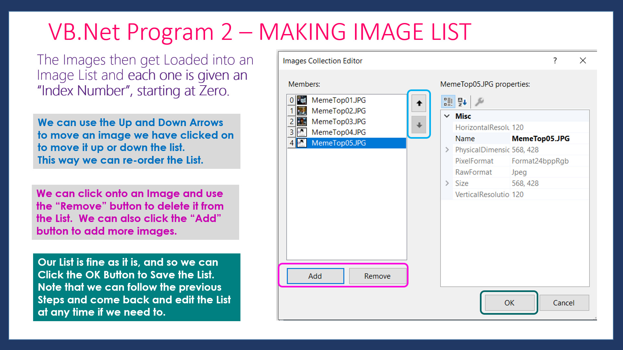Select member MemeTop01.JPG in the list

click(x=347, y=100)
